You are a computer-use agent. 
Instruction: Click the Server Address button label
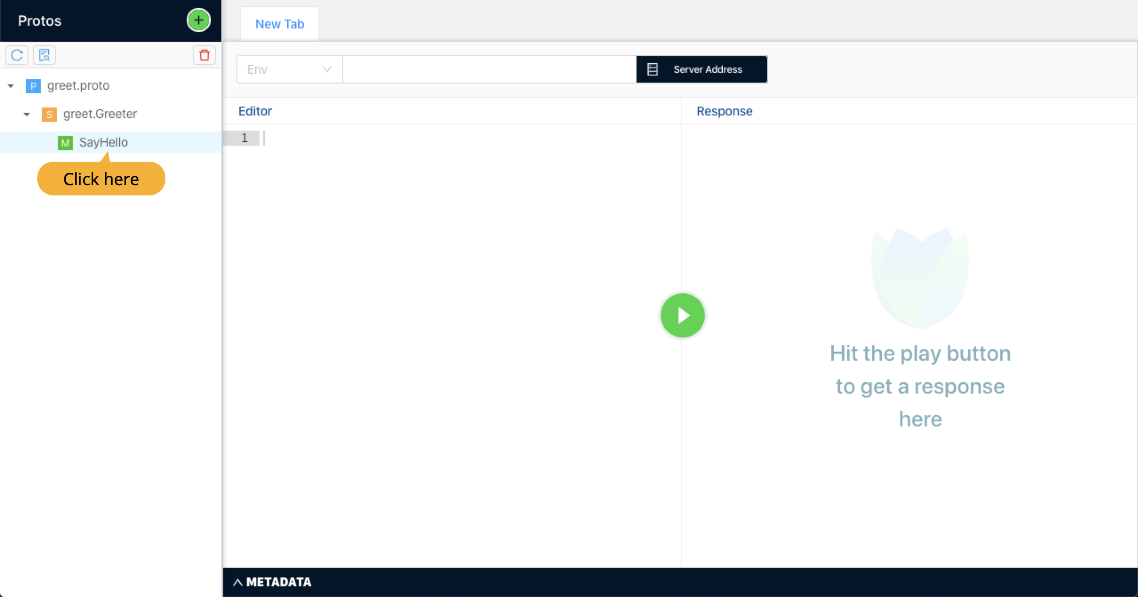click(x=707, y=69)
